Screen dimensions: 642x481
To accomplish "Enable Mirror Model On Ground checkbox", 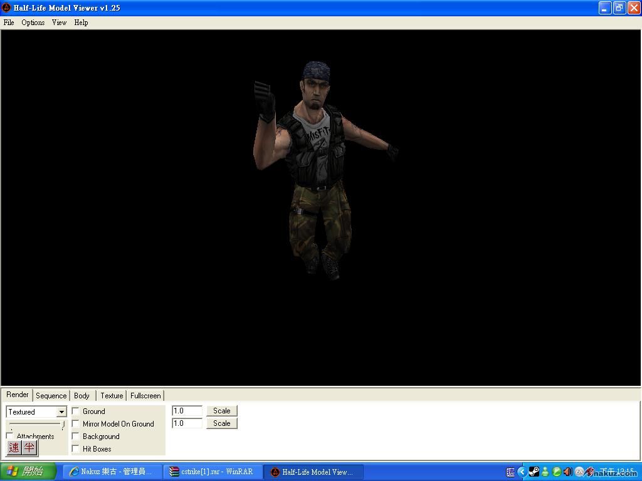I will (x=76, y=424).
